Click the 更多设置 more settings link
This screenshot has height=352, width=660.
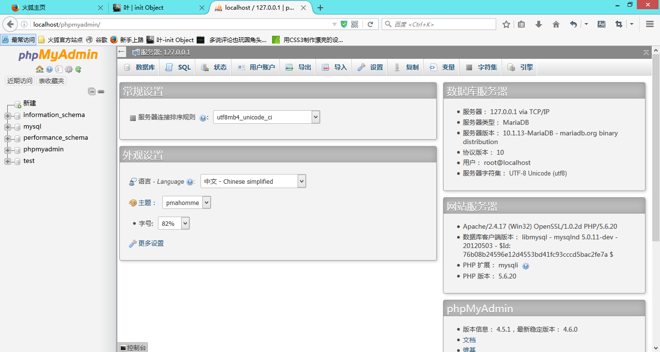[151, 243]
